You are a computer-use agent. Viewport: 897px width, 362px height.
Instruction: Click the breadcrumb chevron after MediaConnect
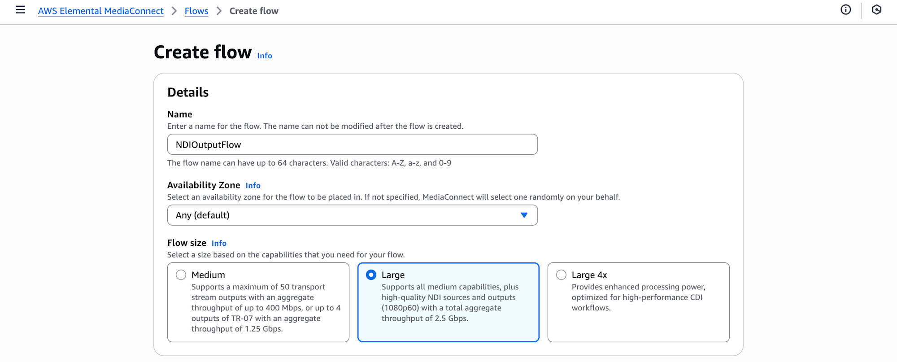(x=174, y=11)
